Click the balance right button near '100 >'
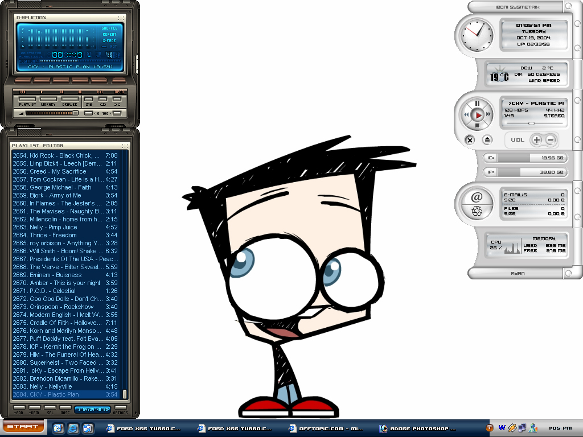The width and height of the screenshot is (583, 437). pos(117,113)
